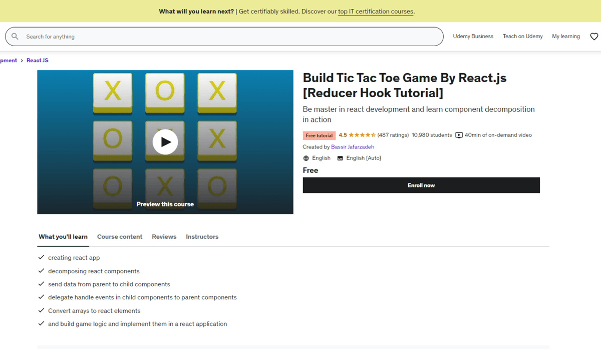Go to My learning
This screenshot has height=349, width=601.
pyautogui.click(x=565, y=36)
